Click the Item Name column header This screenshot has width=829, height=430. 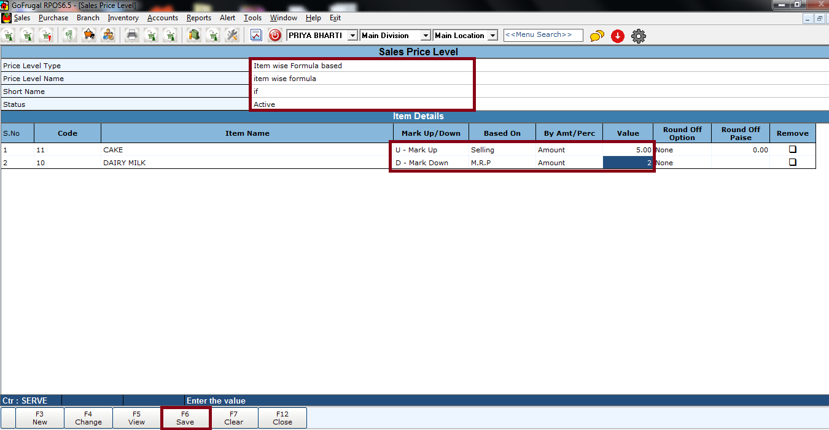(247, 133)
